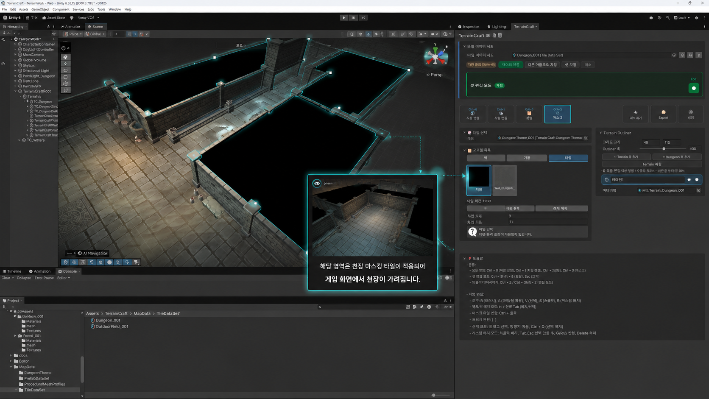Open the Asset Store

coord(53,18)
